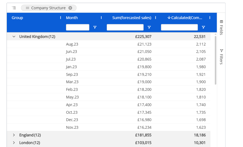Click the Company Structure chip label
243x147 pixels.
click(x=48, y=8)
